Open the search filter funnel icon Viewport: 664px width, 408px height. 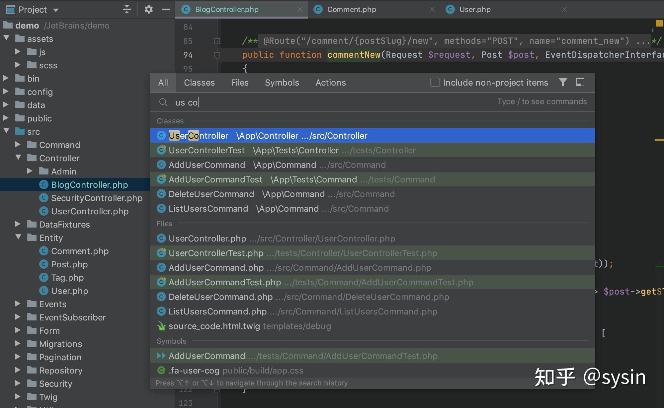click(x=563, y=82)
